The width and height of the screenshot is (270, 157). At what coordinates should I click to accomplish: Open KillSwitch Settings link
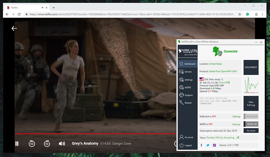[x=236, y=117]
